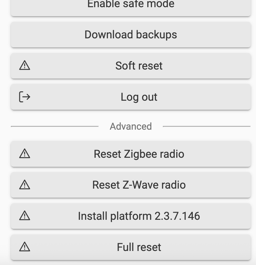Perform a Soft reset
Viewport: 256px width, 265px height.
pyautogui.click(x=139, y=66)
